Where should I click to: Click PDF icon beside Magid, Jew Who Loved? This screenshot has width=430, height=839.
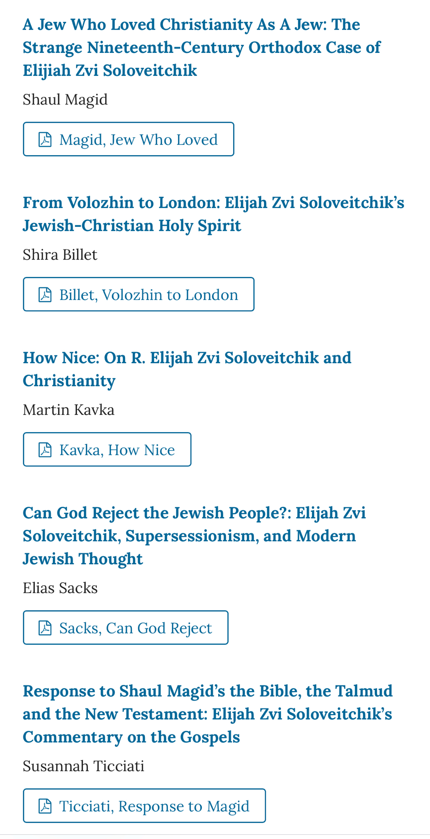click(x=45, y=140)
